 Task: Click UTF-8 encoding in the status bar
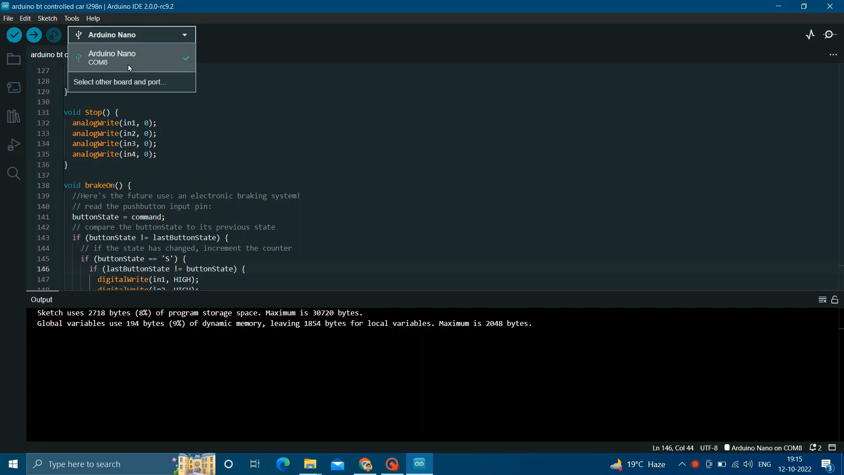pos(709,448)
